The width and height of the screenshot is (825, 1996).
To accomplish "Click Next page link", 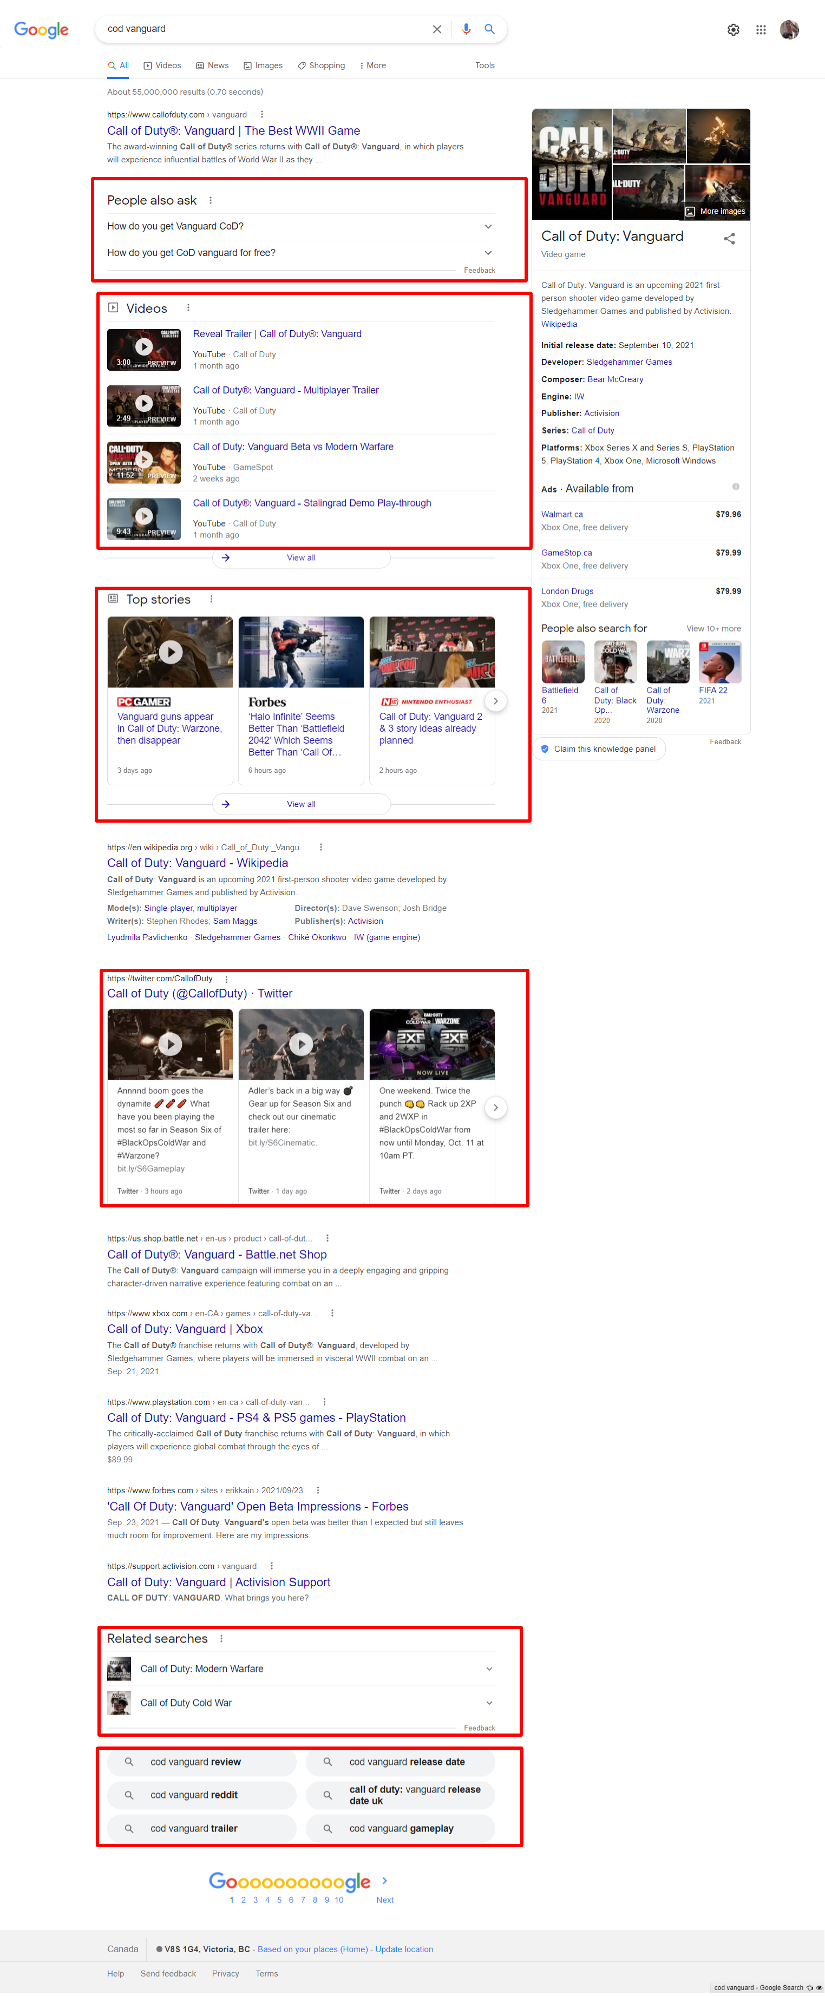I will [384, 1900].
